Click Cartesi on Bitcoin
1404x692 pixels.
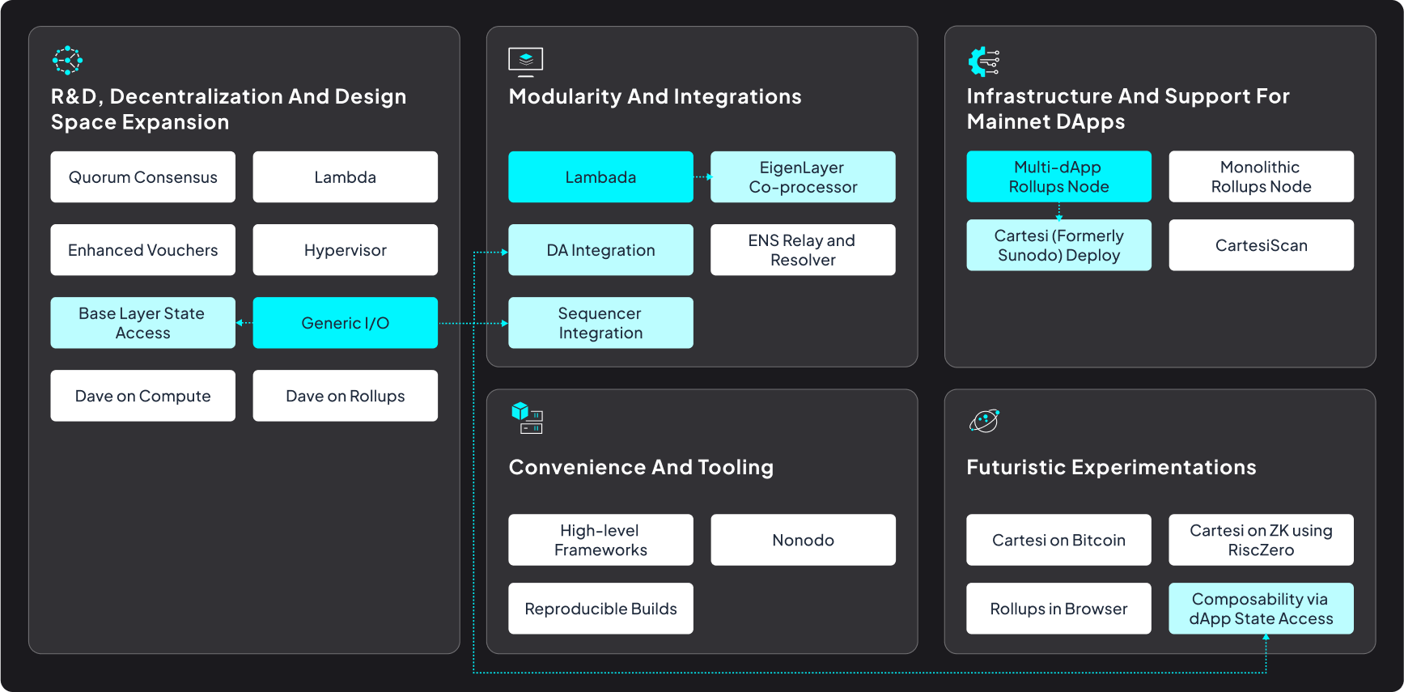point(1059,540)
